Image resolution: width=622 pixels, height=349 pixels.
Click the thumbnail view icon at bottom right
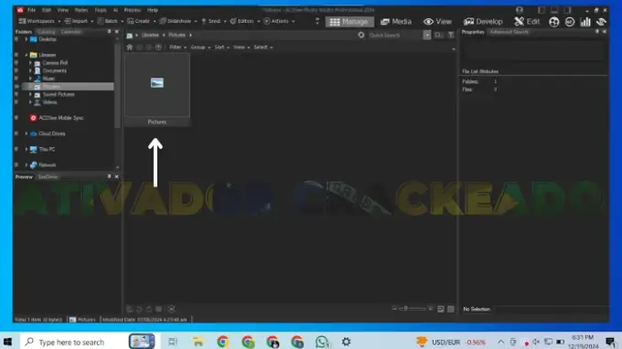tap(451, 309)
